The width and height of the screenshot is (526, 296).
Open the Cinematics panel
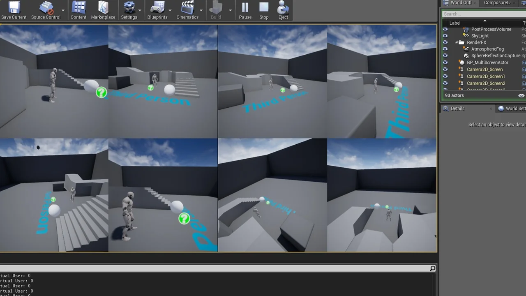coord(187,8)
